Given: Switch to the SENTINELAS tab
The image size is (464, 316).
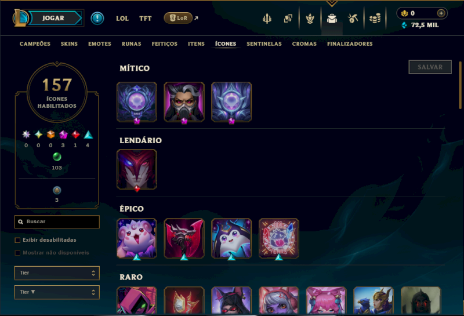Looking at the screenshot, I should pos(264,44).
